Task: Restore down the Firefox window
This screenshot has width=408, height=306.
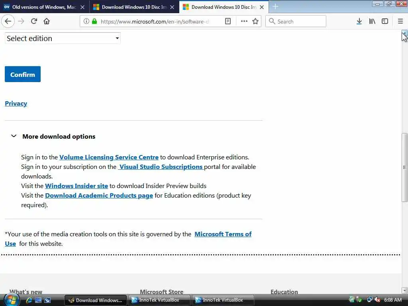Action: coord(389,4)
